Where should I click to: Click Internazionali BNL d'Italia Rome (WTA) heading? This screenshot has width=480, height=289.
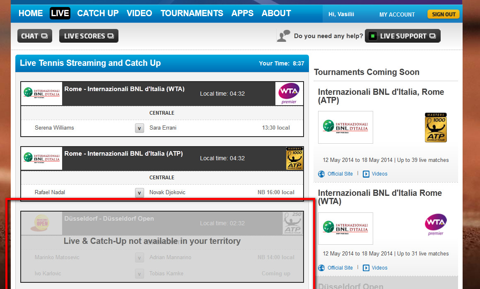[380, 197]
